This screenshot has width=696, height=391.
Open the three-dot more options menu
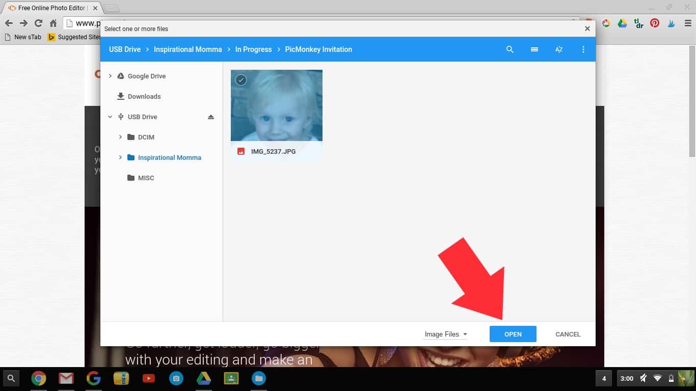[583, 49]
